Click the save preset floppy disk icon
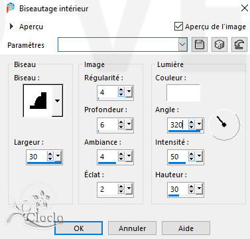This screenshot has height=239, width=250. click(x=200, y=44)
